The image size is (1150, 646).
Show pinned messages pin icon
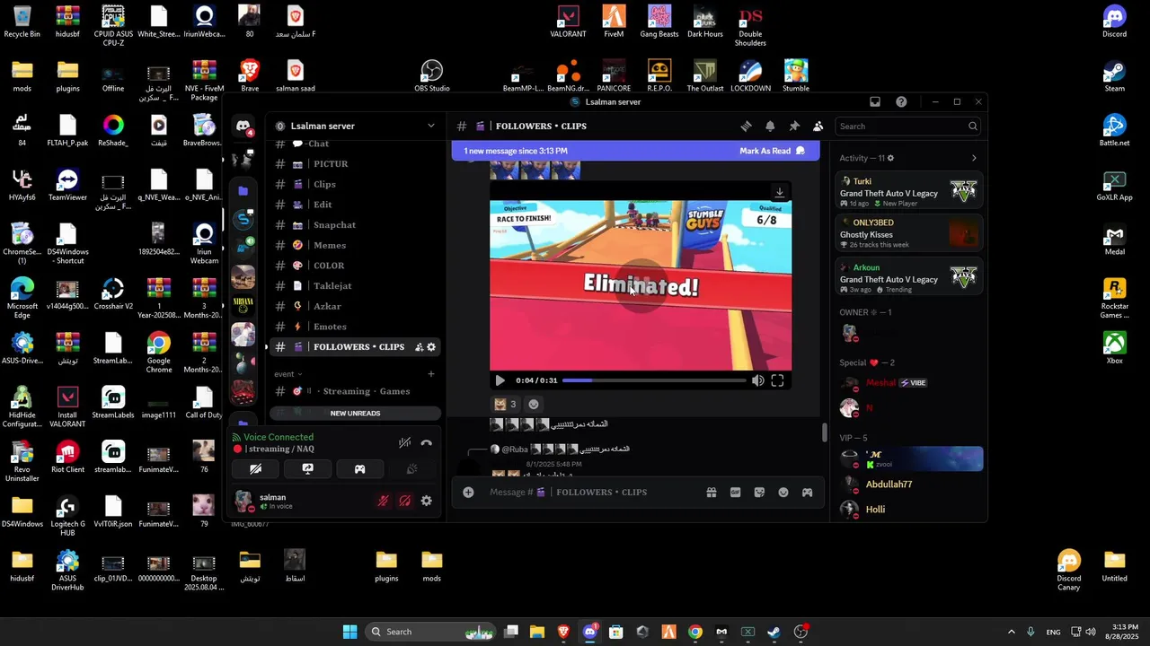coord(794,126)
